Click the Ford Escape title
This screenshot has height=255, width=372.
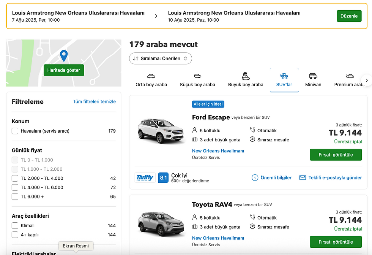click(x=211, y=117)
